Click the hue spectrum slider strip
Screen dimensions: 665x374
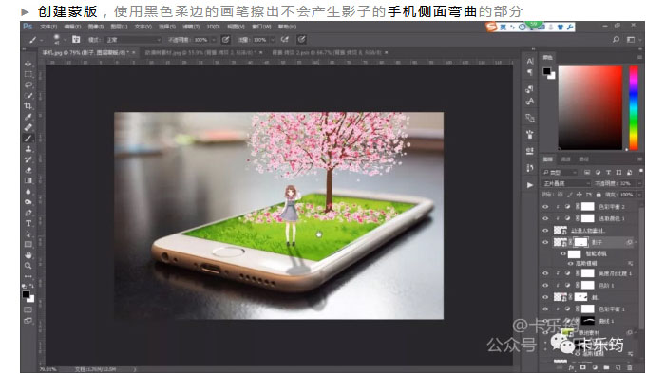(634, 107)
